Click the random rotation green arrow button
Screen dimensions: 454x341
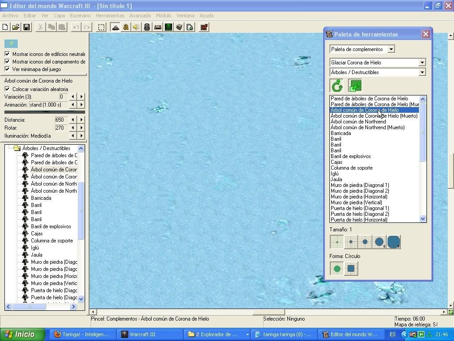click(337, 86)
